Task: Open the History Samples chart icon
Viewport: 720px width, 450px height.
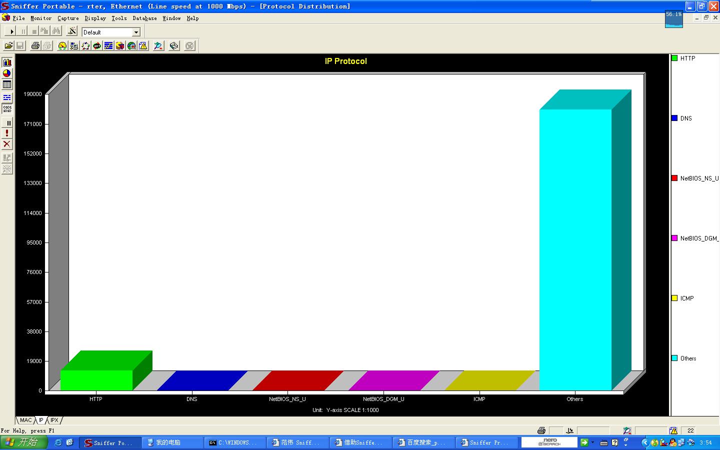Action: 108,46
